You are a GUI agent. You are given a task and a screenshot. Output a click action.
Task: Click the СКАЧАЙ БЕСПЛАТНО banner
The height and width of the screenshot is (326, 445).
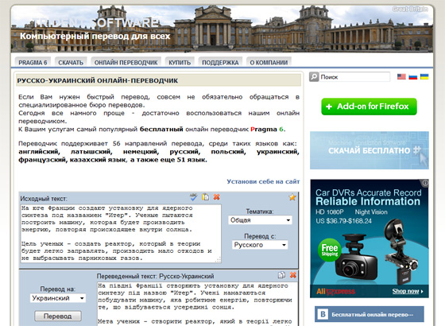370,150
